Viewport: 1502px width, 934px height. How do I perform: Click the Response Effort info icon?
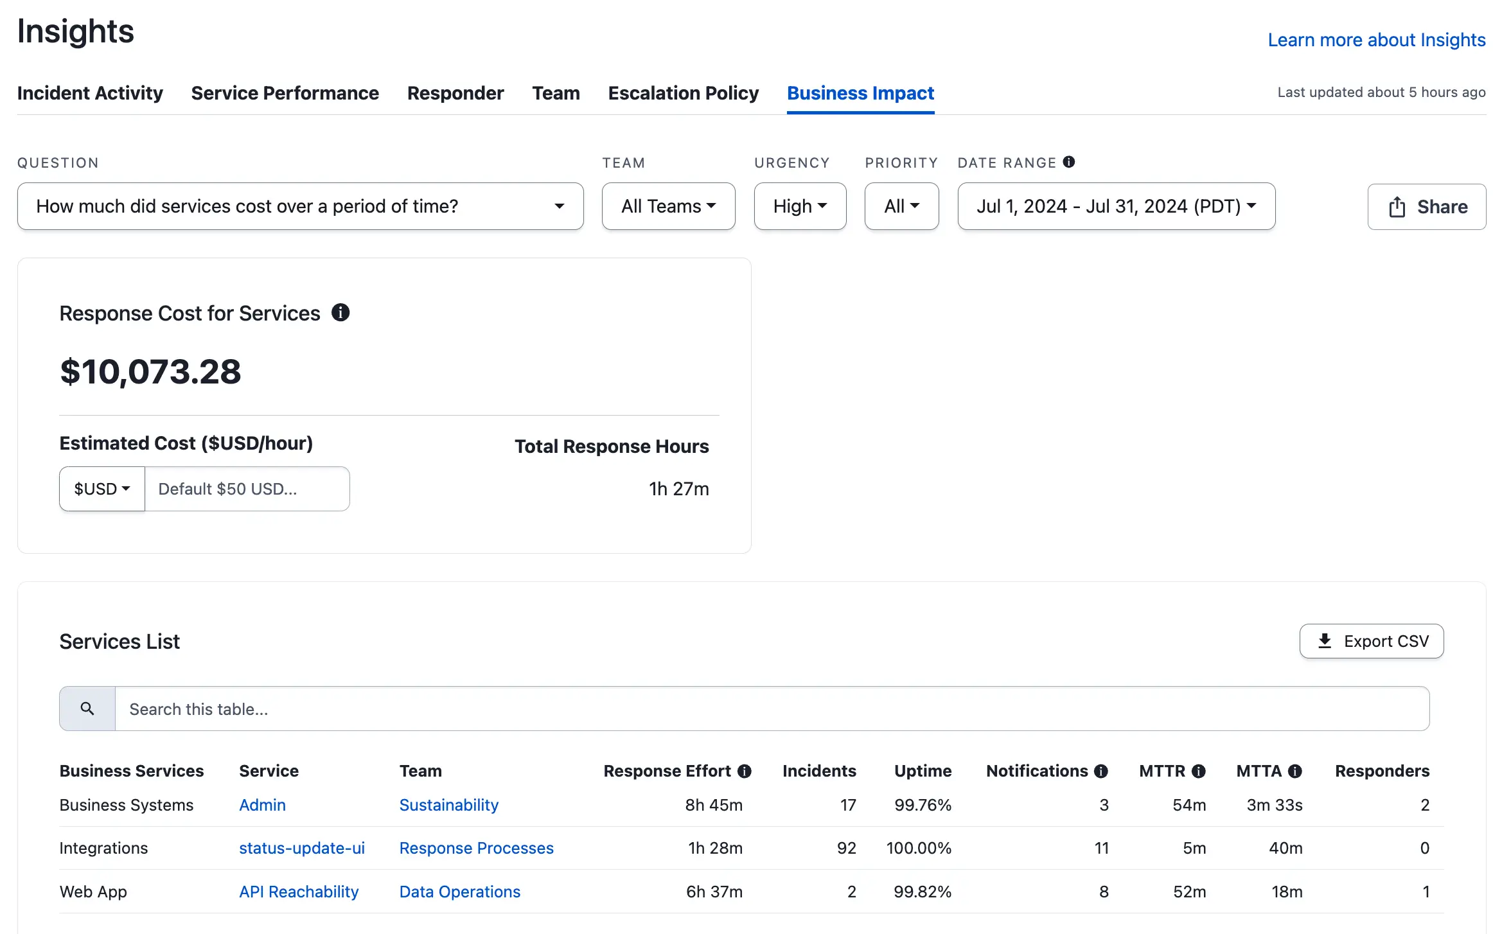coord(745,771)
